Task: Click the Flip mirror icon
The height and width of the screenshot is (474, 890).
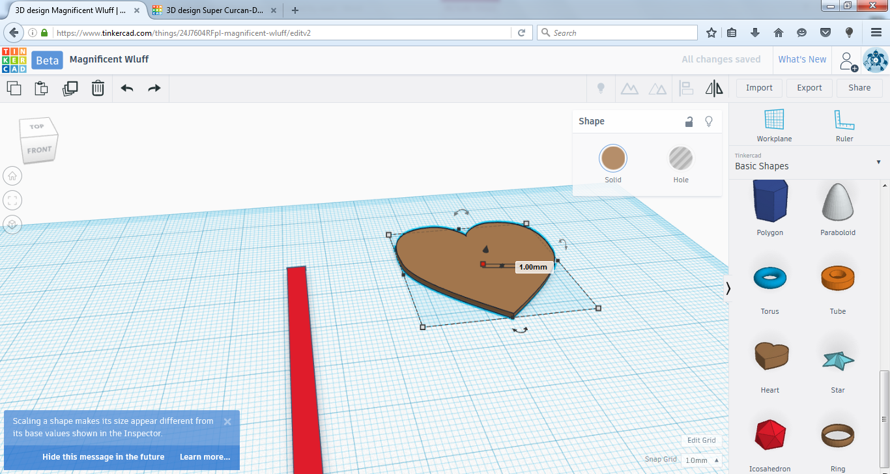Action: pos(714,89)
